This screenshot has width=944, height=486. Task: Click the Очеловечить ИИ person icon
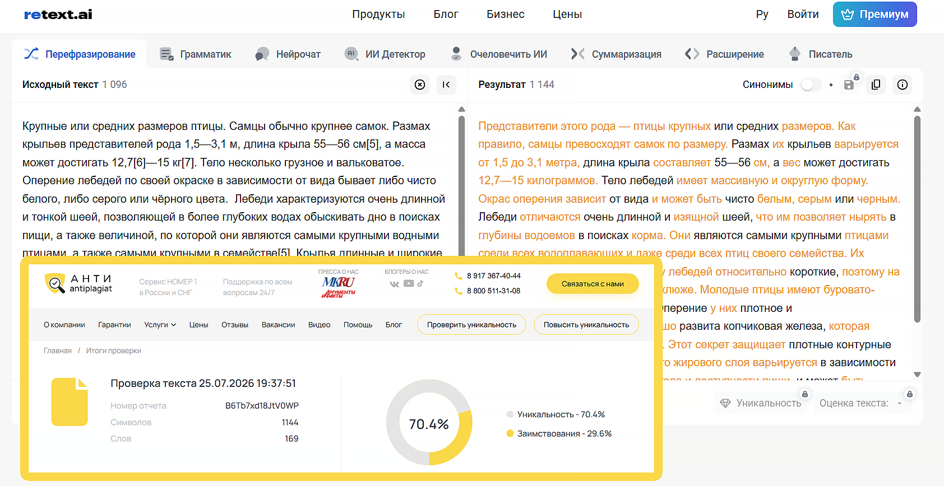[456, 54]
